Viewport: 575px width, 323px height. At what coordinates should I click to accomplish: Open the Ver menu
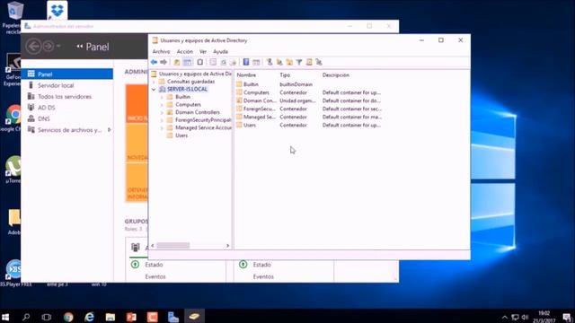point(203,52)
